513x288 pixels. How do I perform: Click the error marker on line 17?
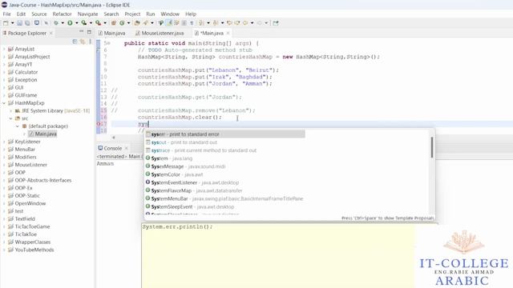(99, 124)
